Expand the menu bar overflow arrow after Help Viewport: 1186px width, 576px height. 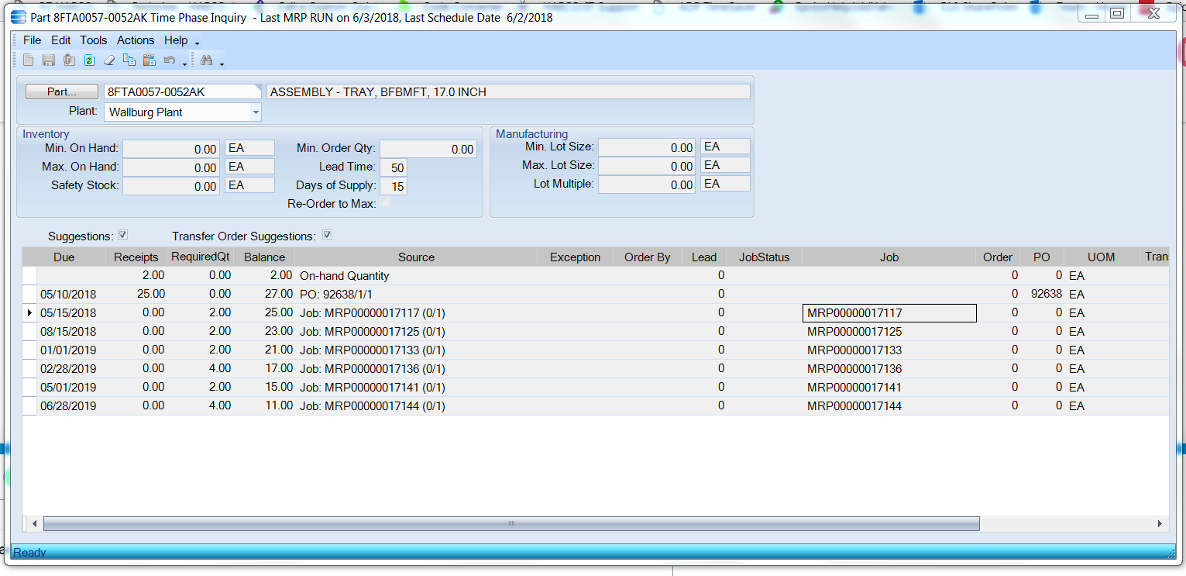point(198,42)
